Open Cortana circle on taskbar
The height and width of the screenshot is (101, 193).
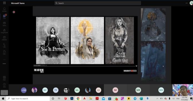click(53, 98)
